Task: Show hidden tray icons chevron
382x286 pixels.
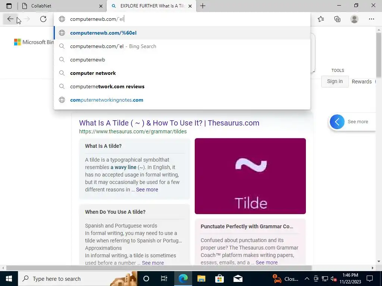Action: [307, 279]
